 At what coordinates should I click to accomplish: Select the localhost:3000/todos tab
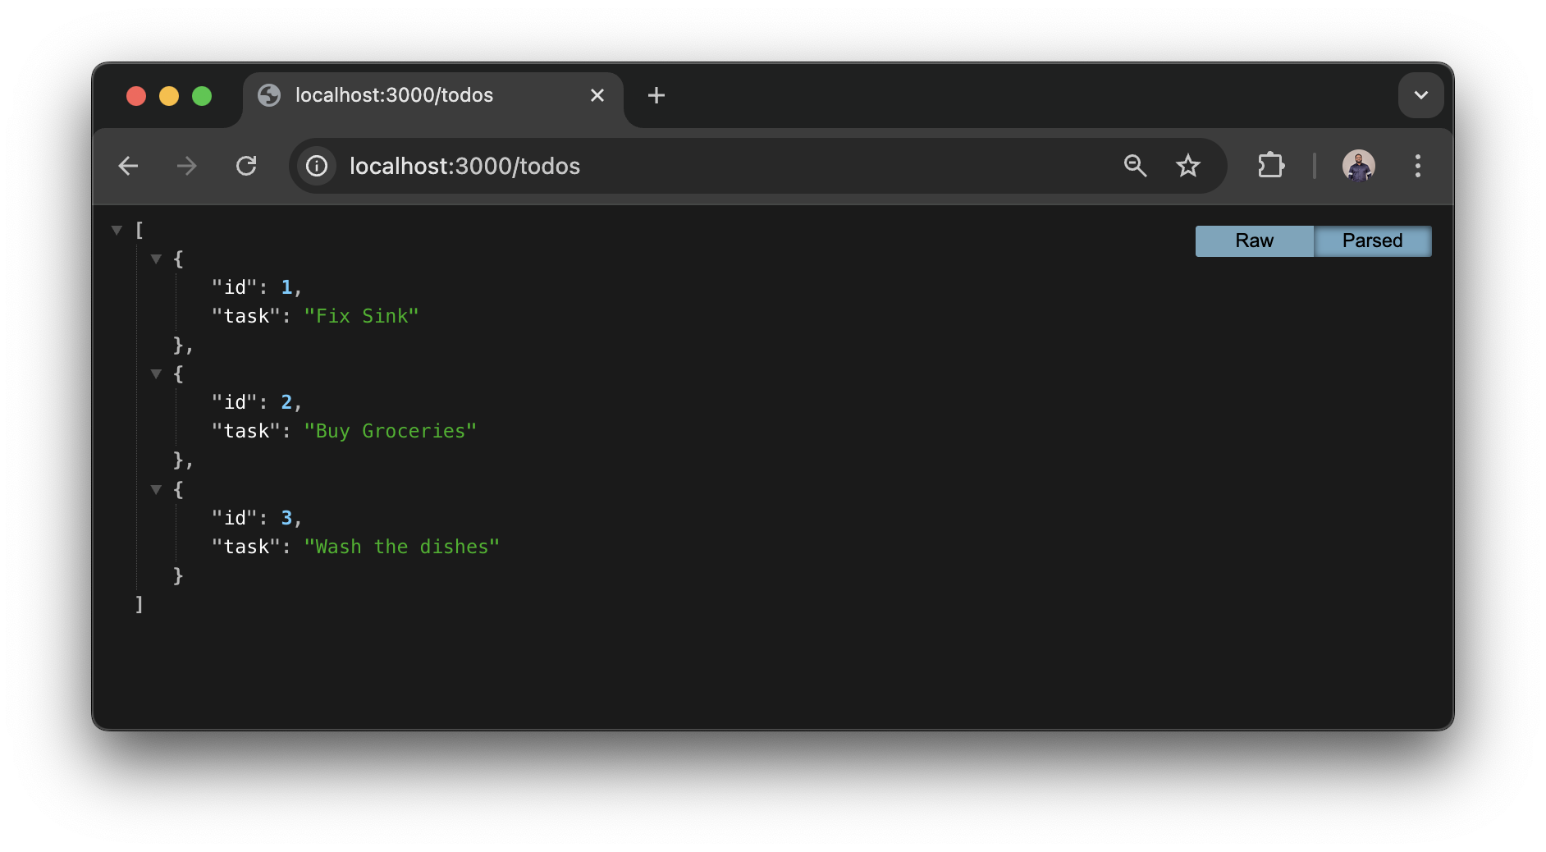coord(394,95)
